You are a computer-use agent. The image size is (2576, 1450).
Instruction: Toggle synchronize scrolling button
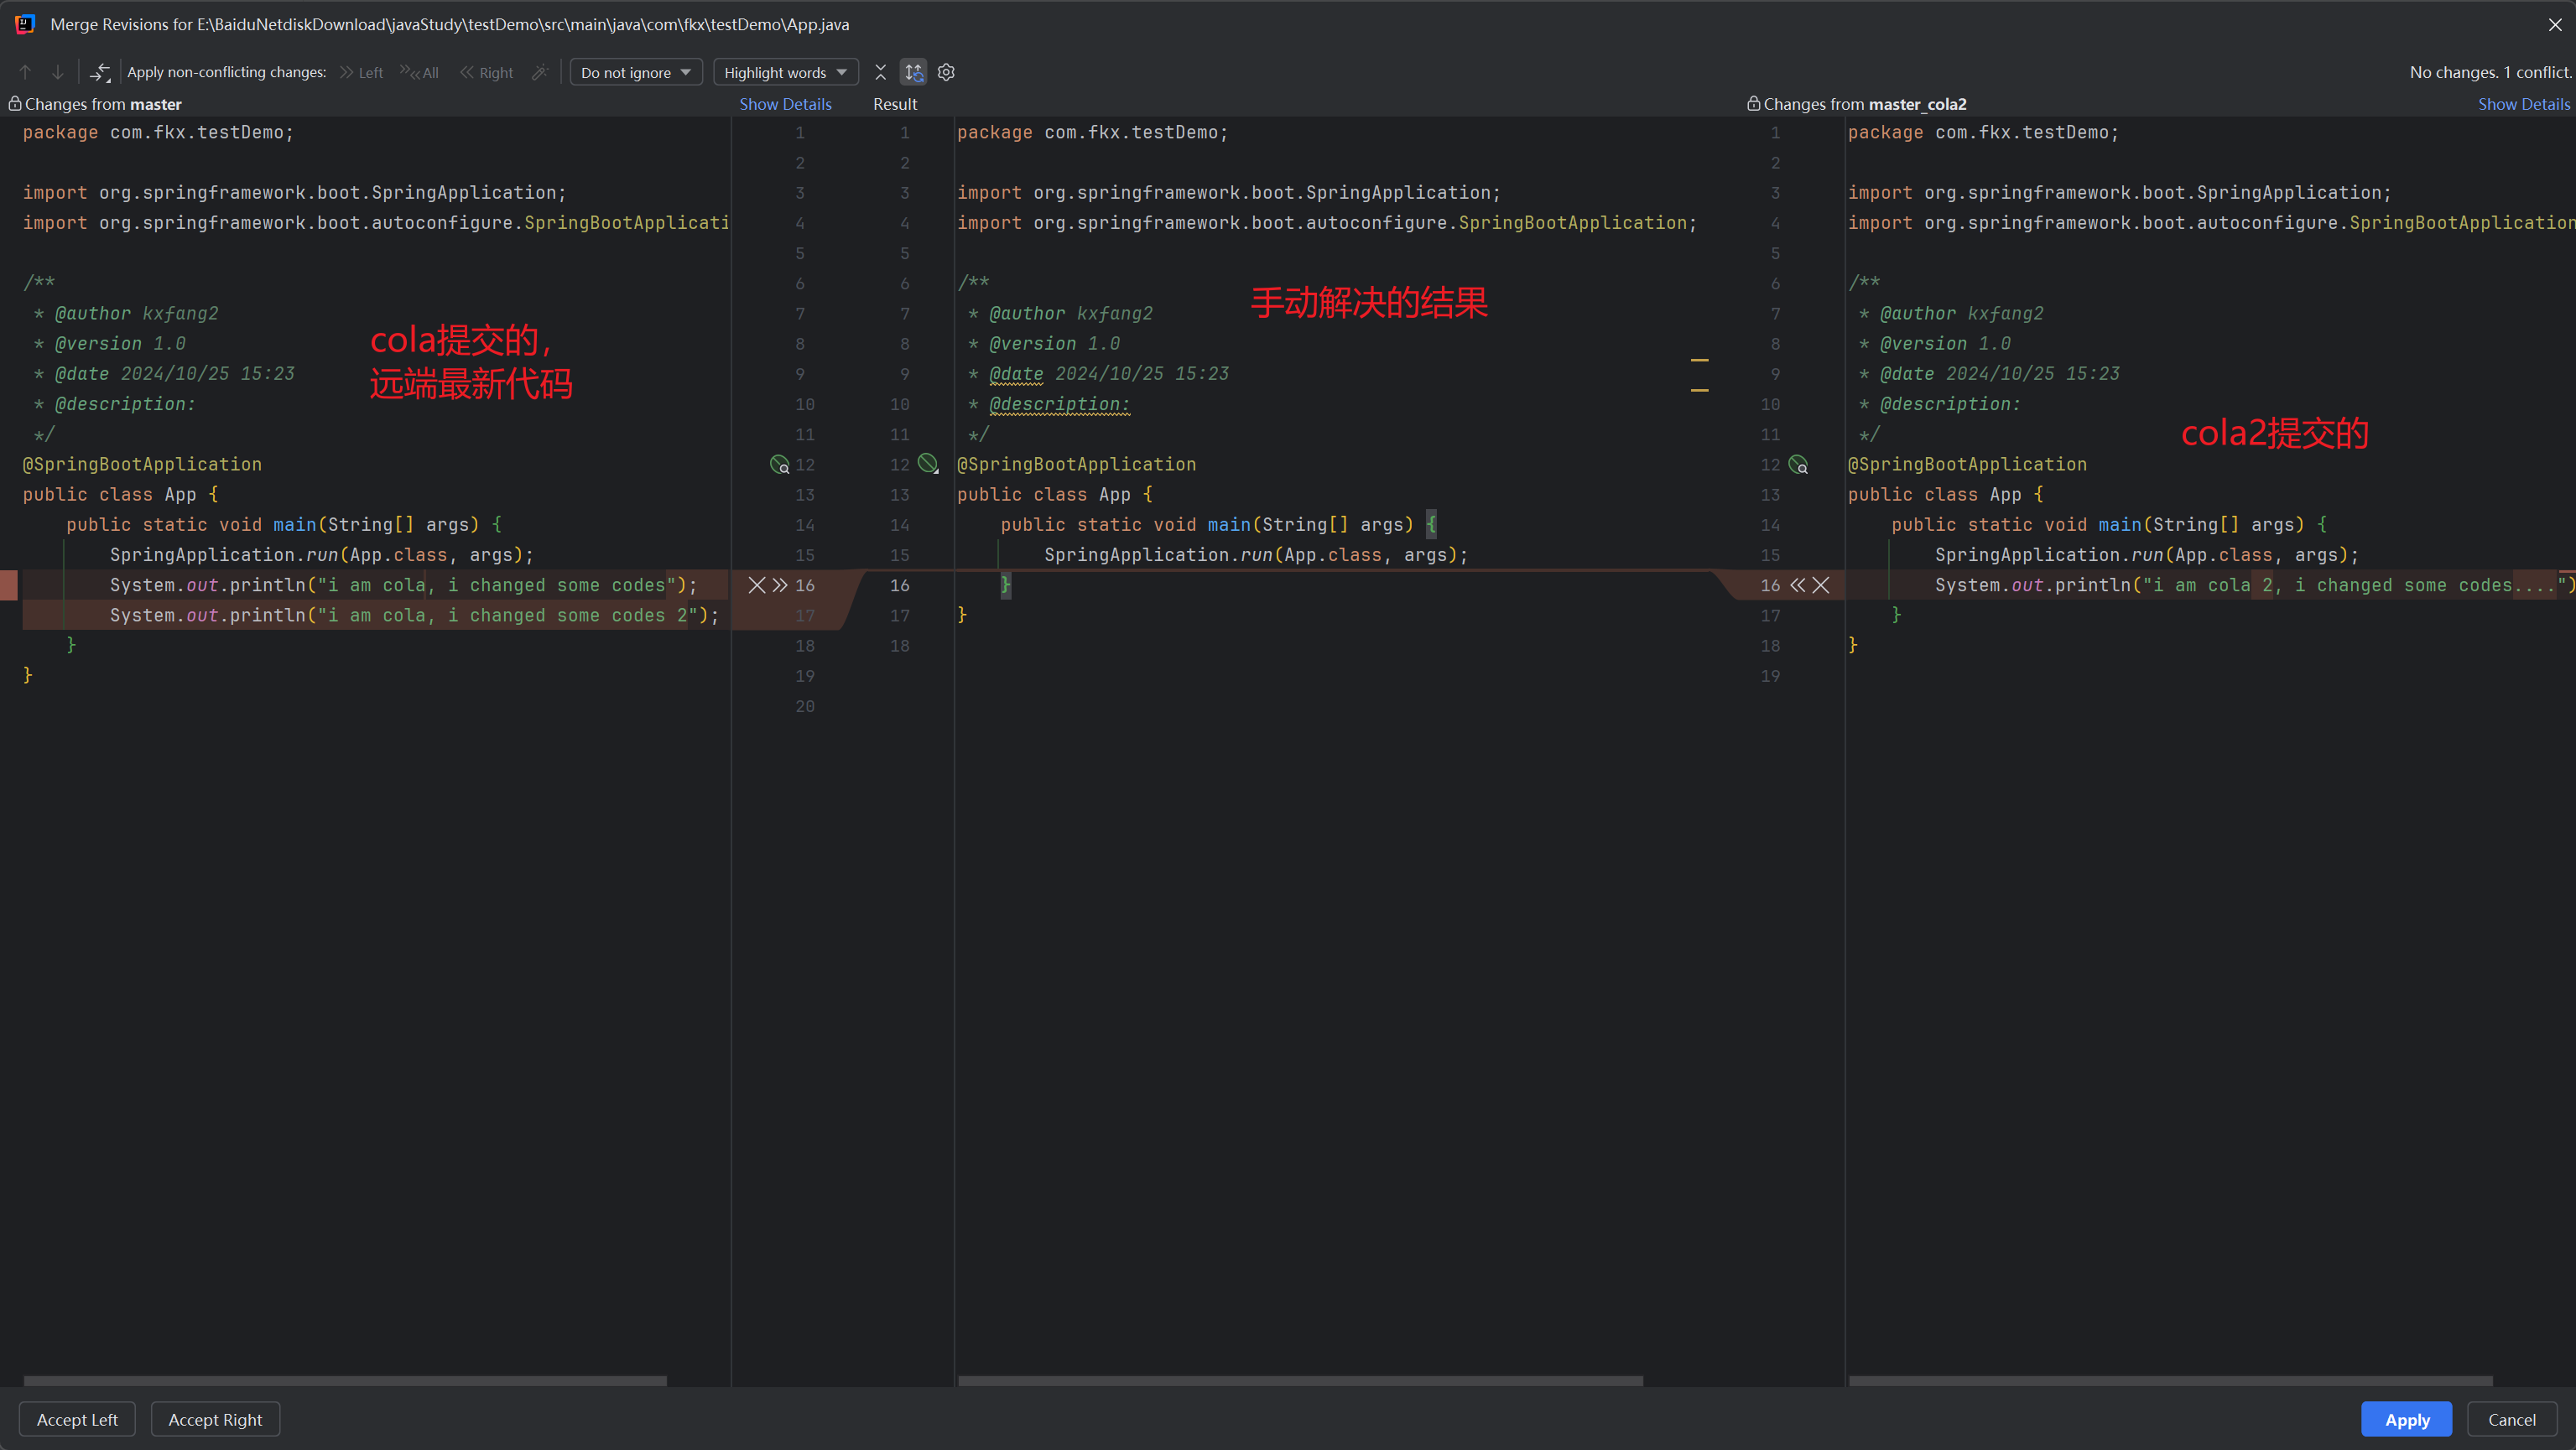tap(913, 72)
